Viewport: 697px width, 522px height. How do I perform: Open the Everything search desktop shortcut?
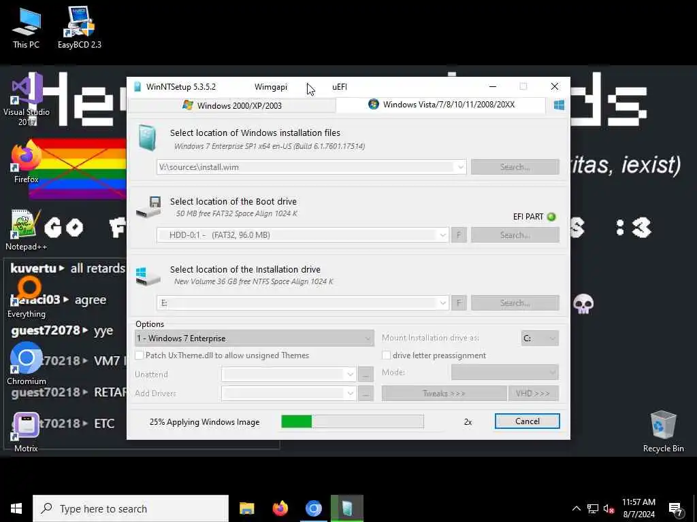[27, 298]
